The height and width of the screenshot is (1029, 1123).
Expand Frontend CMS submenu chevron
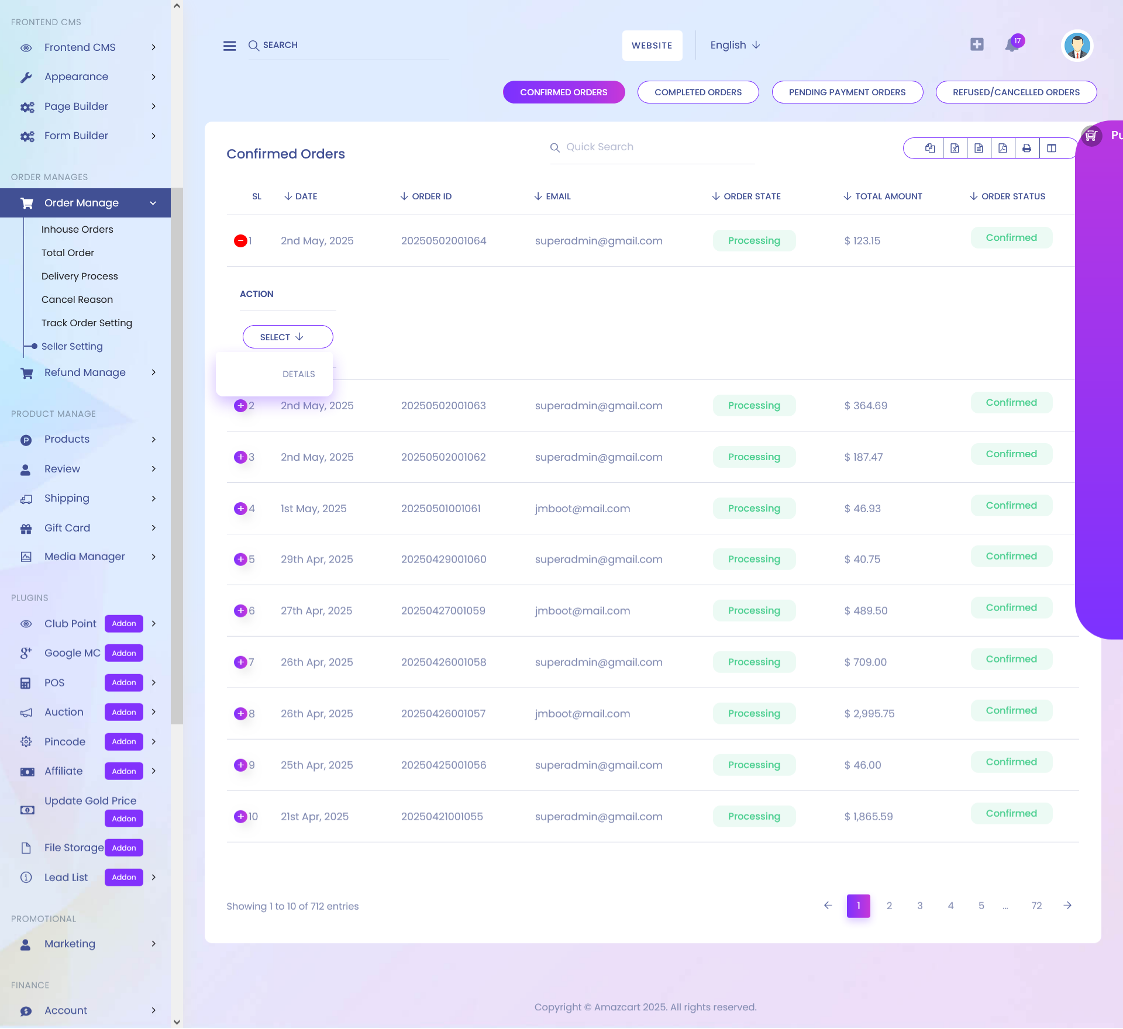point(154,47)
